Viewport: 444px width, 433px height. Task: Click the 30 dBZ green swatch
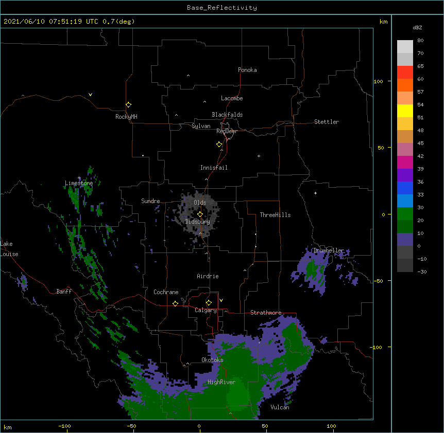405,214
